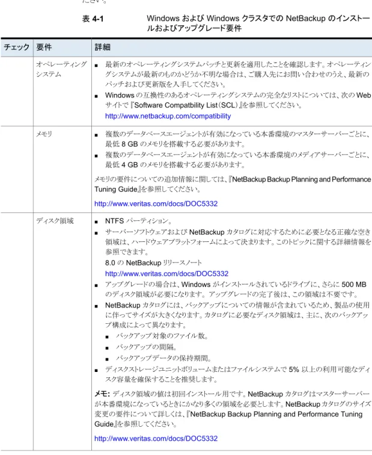Click the text '最低 4 GB のメモリを搭載する必要があります。'
The image size is (372, 455).
click(x=175, y=165)
